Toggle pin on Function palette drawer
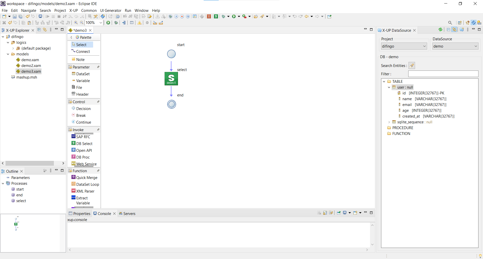 coord(98,171)
